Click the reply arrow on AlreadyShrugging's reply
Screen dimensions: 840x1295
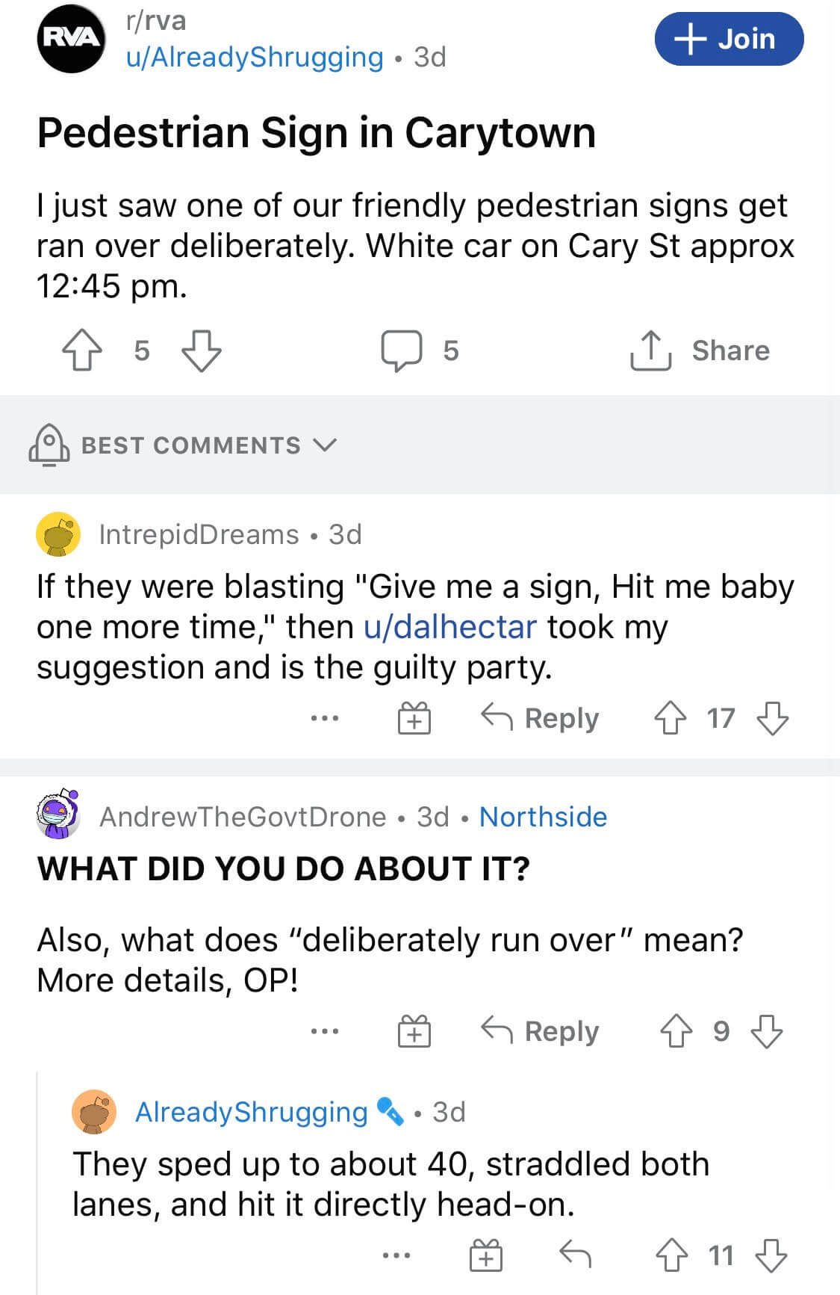[x=575, y=1255]
